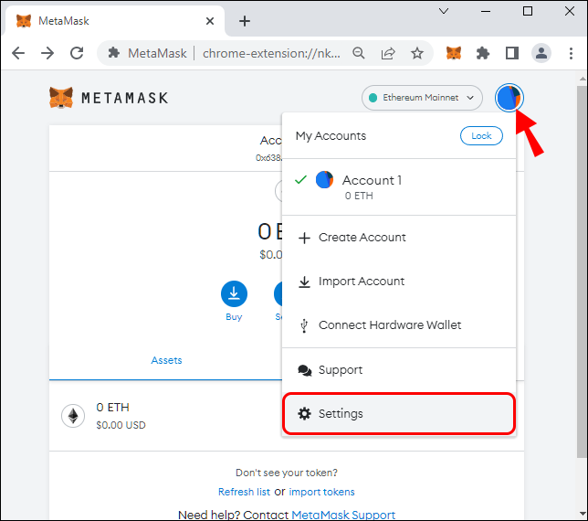Open the Chrome Extensions puzzle icon
588x521 pixels.
pyautogui.click(x=483, y=53)
